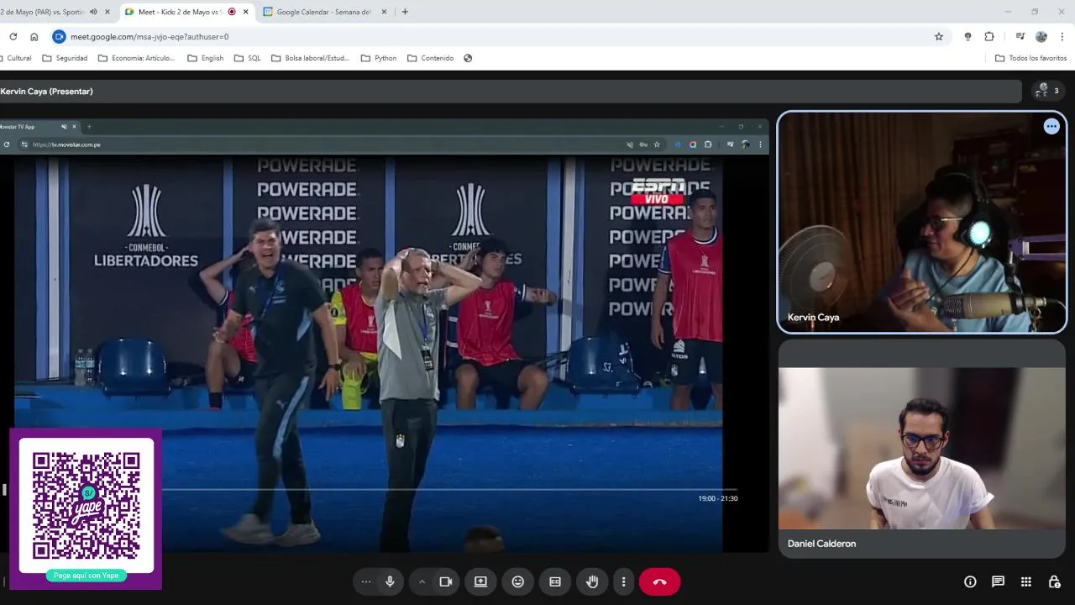Open emoji reactions in Meet
The image size is (1075, 605).
518,581
